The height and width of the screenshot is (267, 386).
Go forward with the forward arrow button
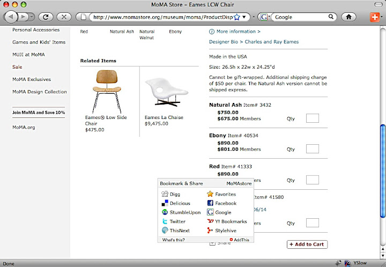24,17
